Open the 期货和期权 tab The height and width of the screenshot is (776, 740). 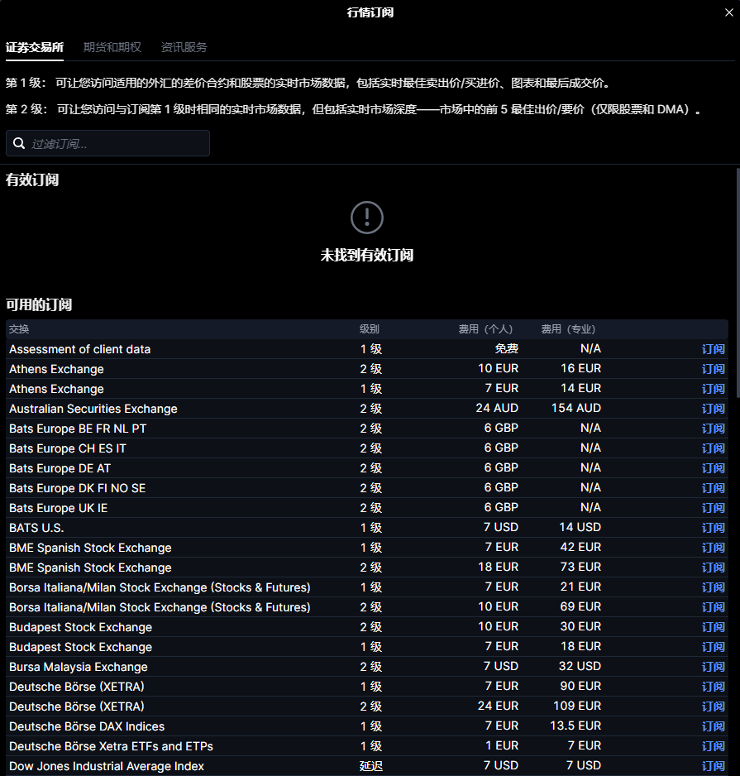coord(112,47)
